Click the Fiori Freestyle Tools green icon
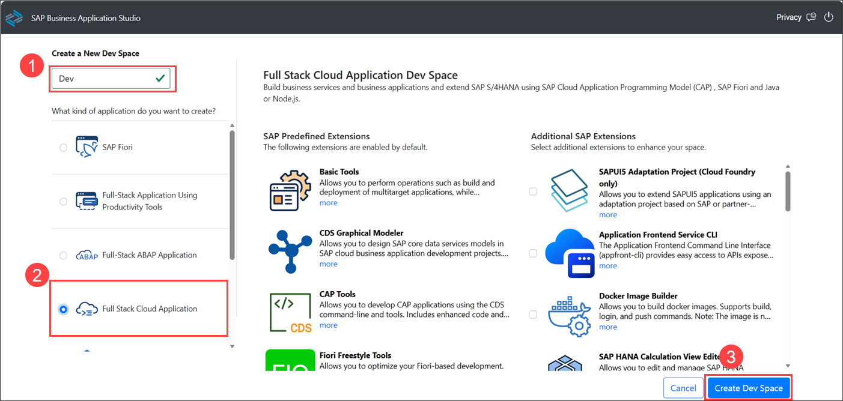 (x=290, y=360)
